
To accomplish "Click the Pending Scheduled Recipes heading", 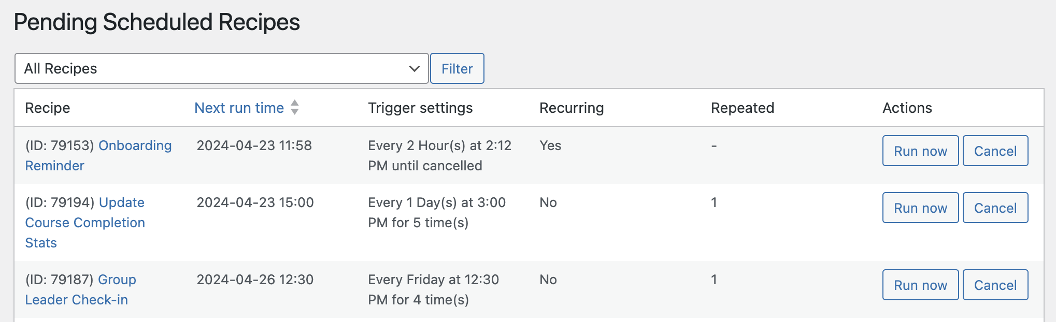I will point(156,22).
